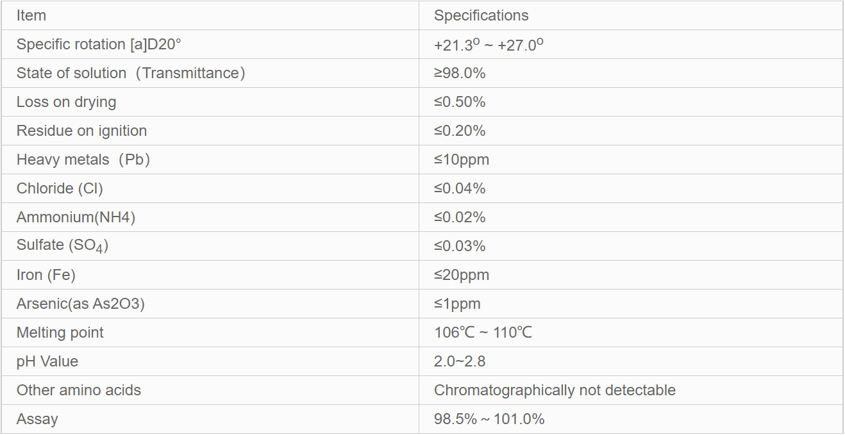
Task: Click the '+21.3° ~ +27.0°' value
Action: coord(489,45)
